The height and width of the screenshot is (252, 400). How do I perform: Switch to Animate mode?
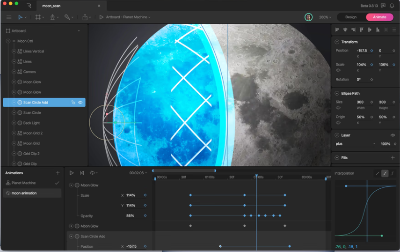[379, 17]
